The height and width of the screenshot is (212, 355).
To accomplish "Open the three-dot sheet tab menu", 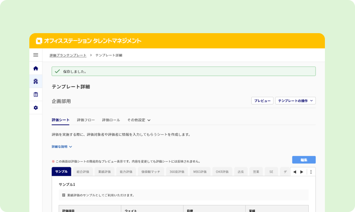I will click(311, 172).
